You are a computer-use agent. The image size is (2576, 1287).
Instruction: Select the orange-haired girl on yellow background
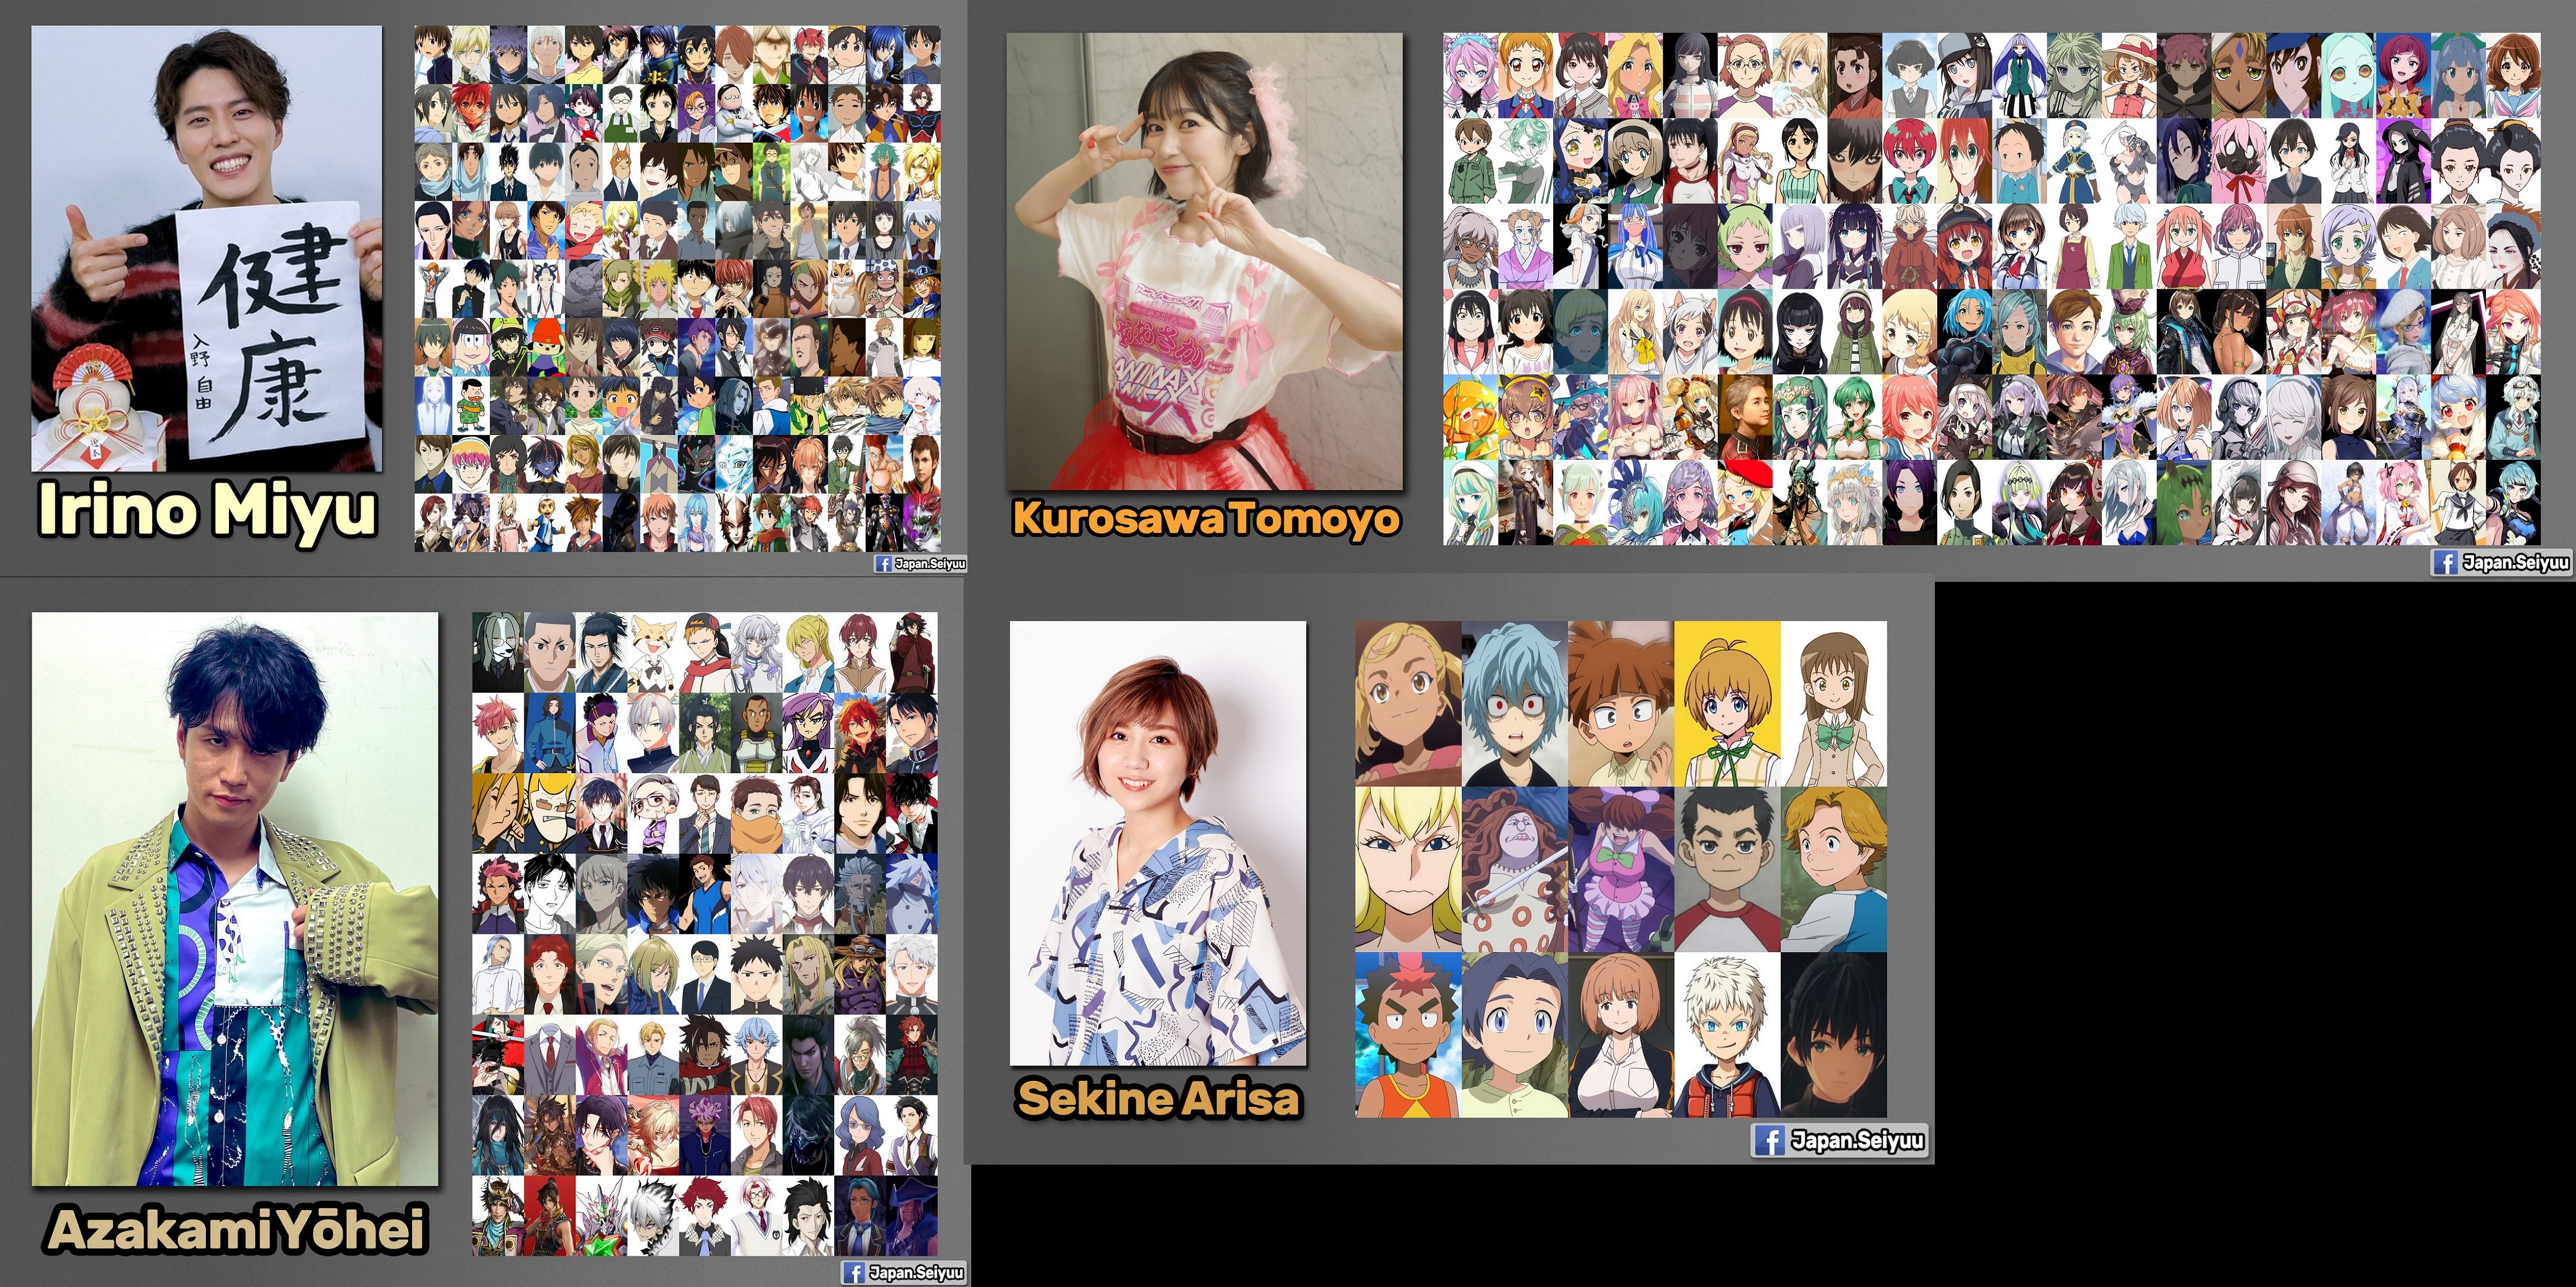[x=1727, y=703]
